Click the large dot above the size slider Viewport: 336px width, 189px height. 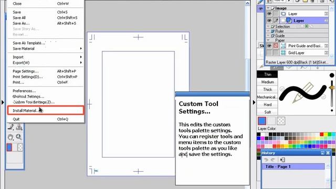coord(332,75)
